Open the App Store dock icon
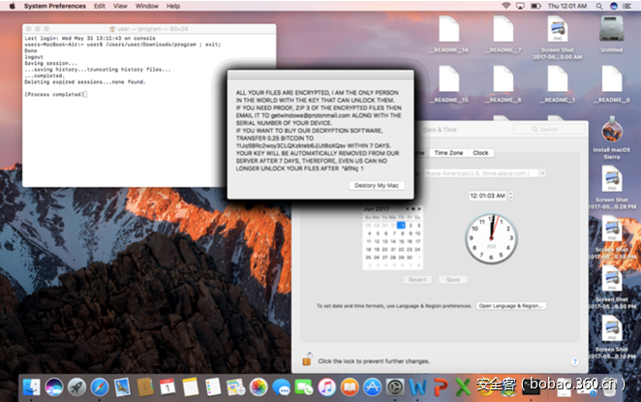Screen dimensions: 641x402 (371, 387)
